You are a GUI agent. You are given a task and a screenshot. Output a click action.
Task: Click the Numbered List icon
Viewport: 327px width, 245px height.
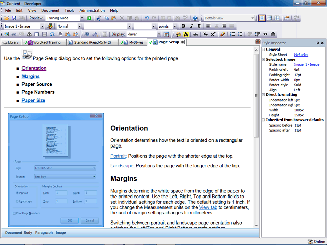(x=232, y=34)
